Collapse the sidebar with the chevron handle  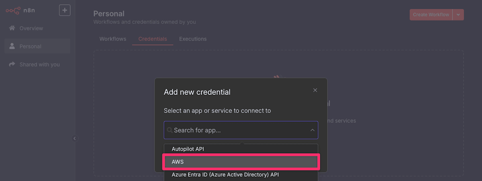point(74,138)
